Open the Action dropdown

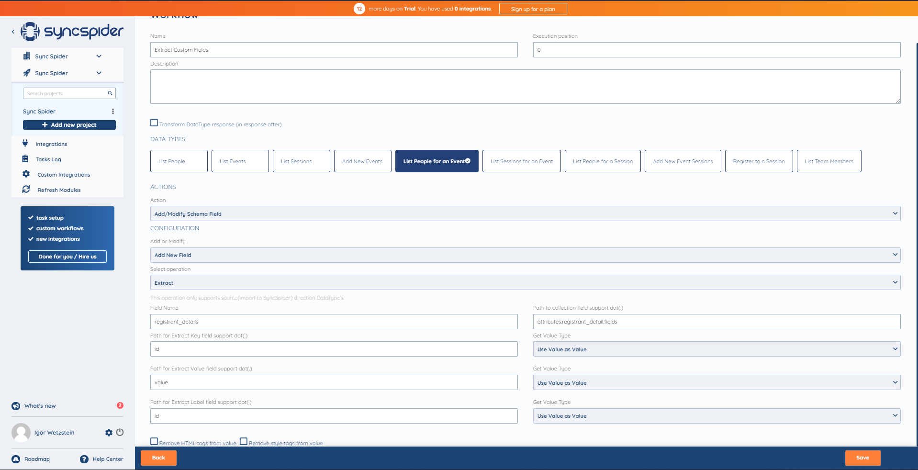click(x=525, y=213)
